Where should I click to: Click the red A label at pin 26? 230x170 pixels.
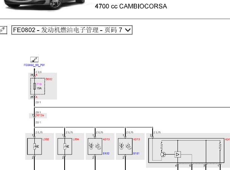37,75
